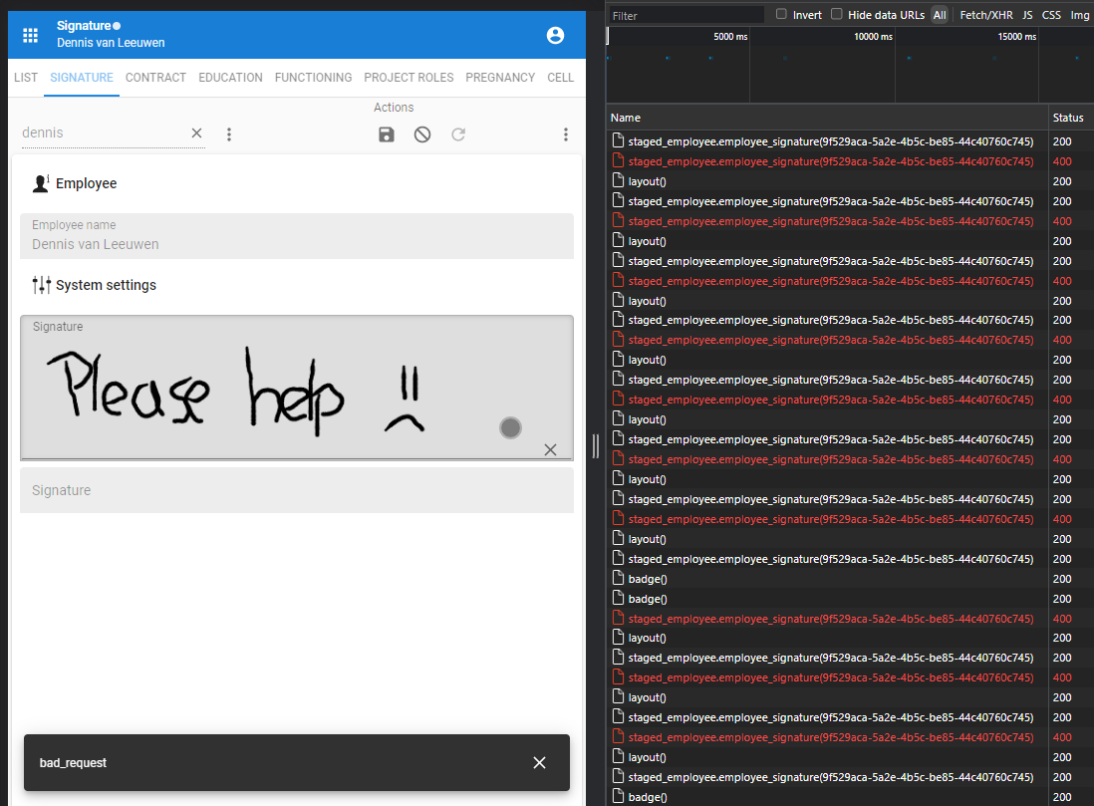Select the All request type filter
The height and width of the screenshot is (806, 1094).
pos(940,15)
